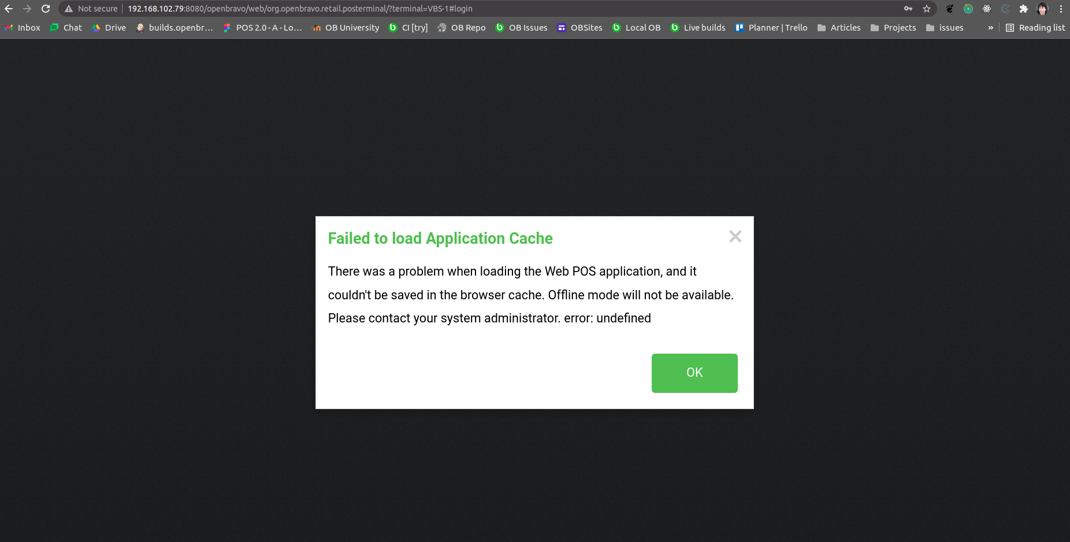The height and width of the screenshot is (542, 1070).
Task: Open the Planner | Trello bookmark
Action: point(771,28)
